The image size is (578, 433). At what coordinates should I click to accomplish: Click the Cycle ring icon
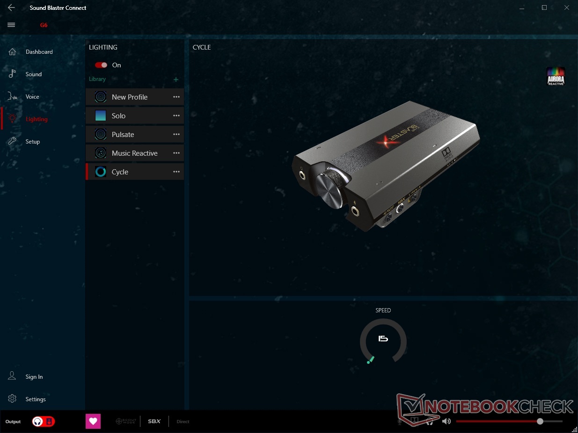101,172
